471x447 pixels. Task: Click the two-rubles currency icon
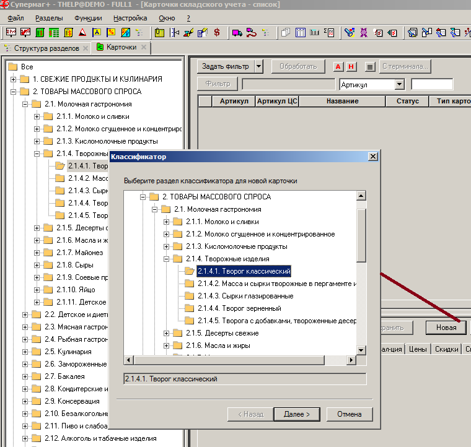point(125,32)
